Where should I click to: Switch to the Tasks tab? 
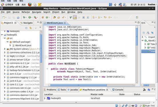click(62, 90)
